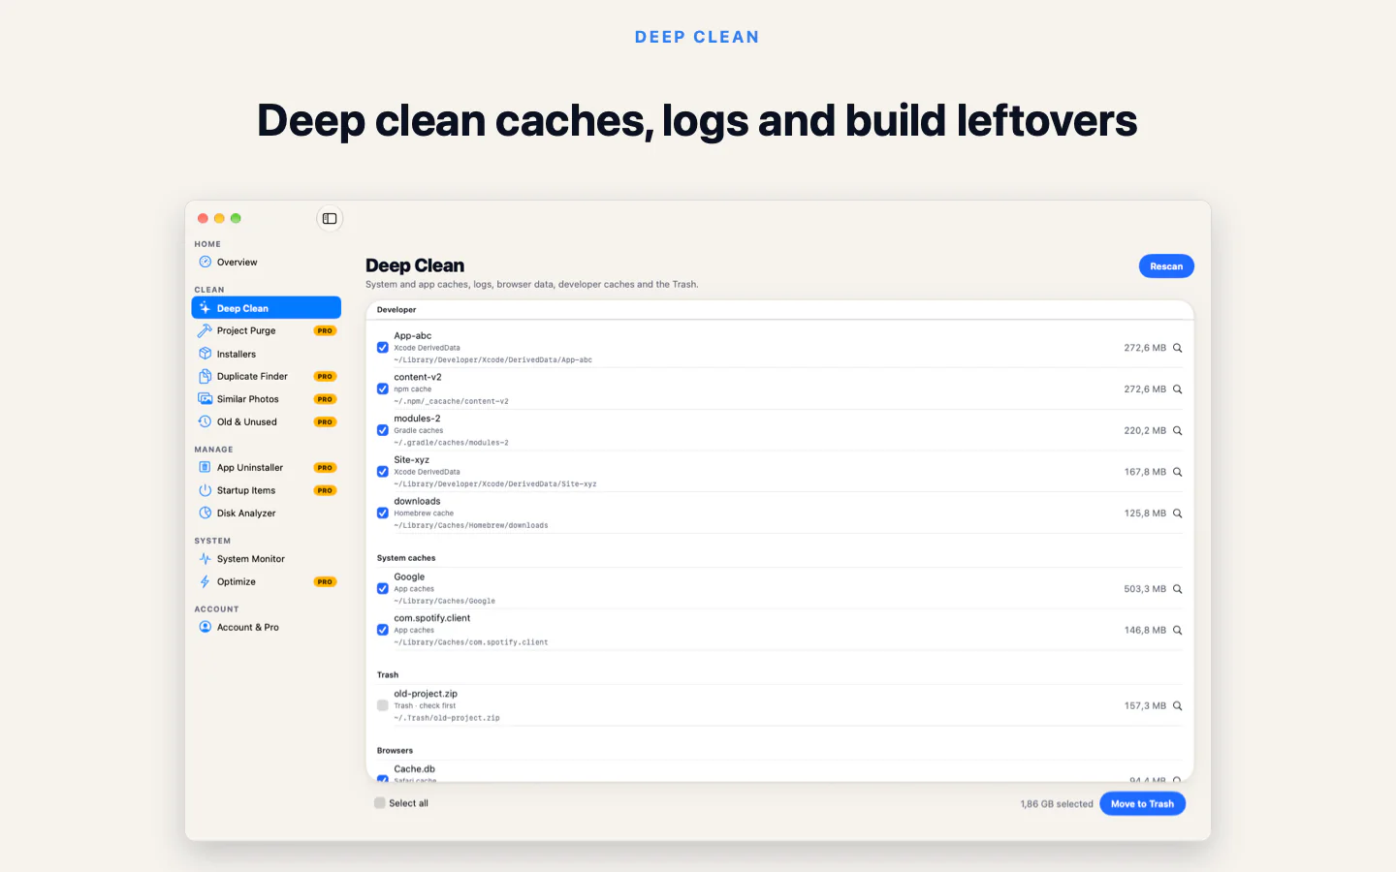Image resolution: width=1396 pixels, height=872 pixels.
Task: Select the Deep Clean sparkle icon
Action: pyautogui.click(x=206, y=308)
